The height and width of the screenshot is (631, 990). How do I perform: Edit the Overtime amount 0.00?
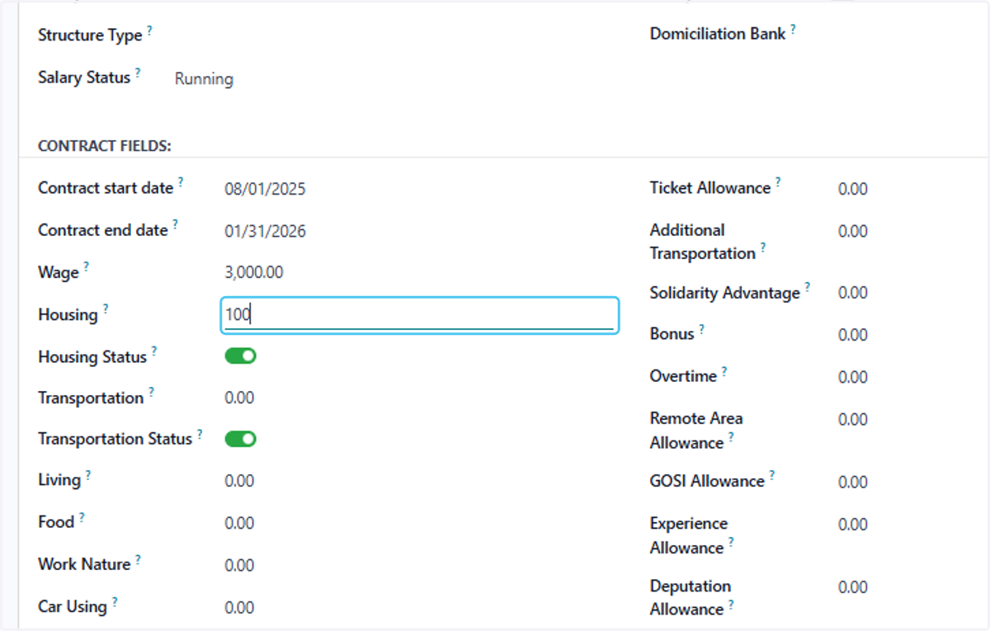coord(853,377)
